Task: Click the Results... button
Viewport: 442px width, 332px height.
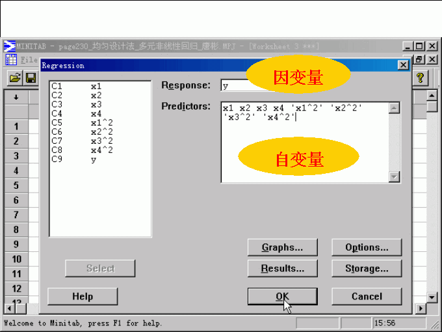Action: click(x=282, y=268)
